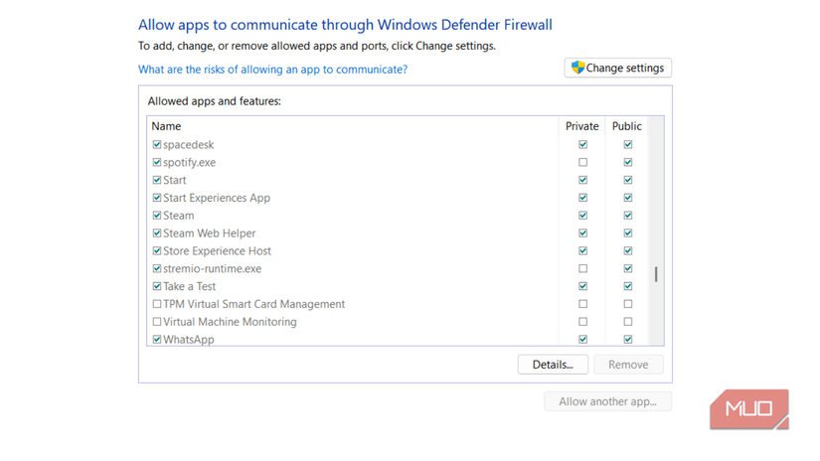Uncheck Private for Start
The width and height of the screenshot is (820, 461).
pos(582,180)
